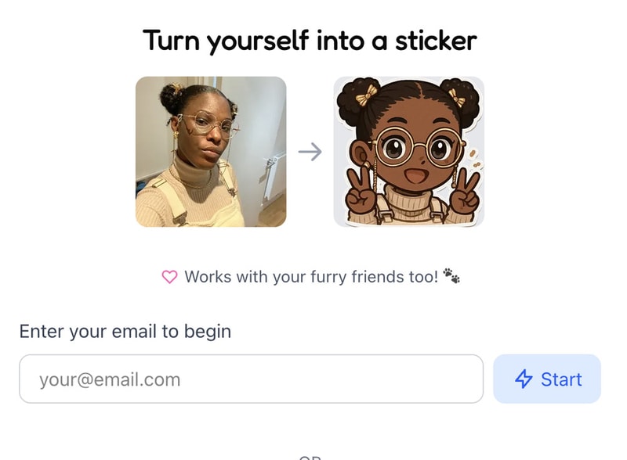Click "Works with your furry friends too!" text
This screenshot has height=460, width=627.
tap(311, 277)
